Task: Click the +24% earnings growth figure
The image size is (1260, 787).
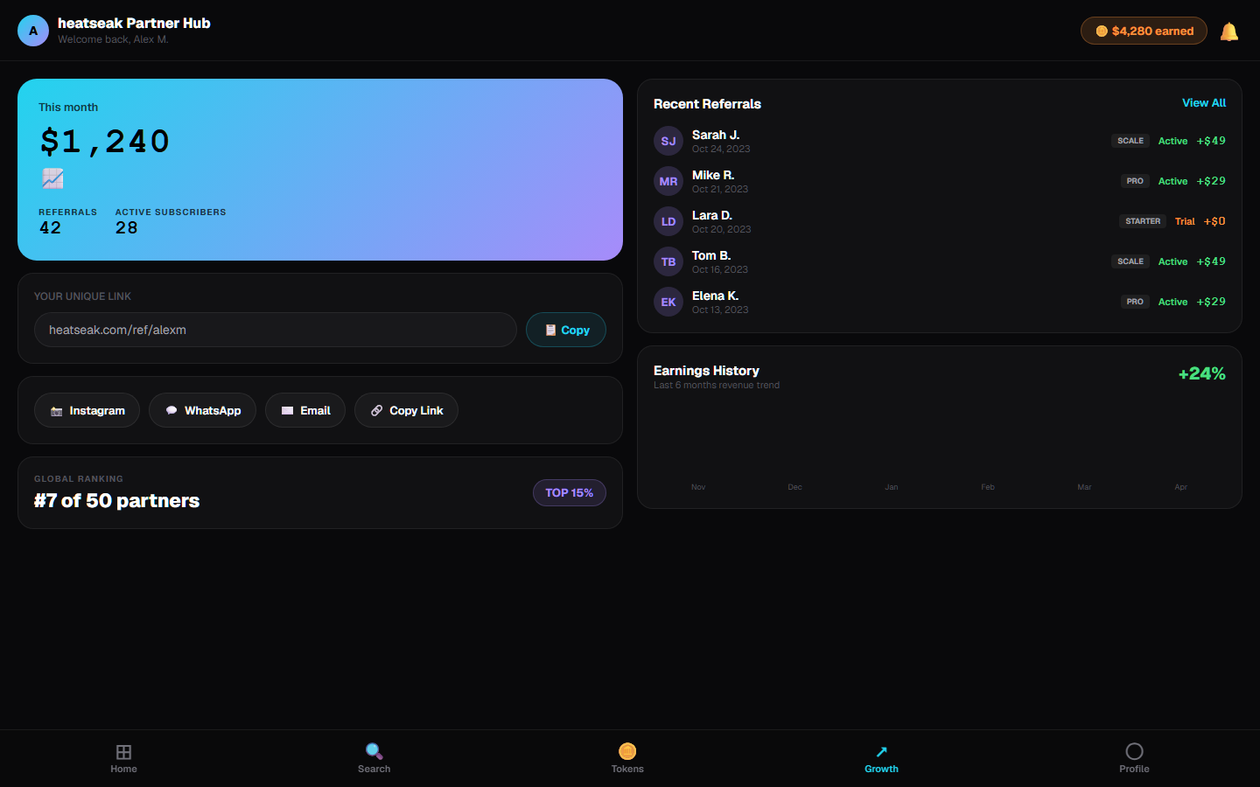Action: click(1202, 374)
